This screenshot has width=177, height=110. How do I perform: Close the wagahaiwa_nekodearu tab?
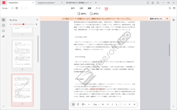pyautogui.click(x=62, y=3)
